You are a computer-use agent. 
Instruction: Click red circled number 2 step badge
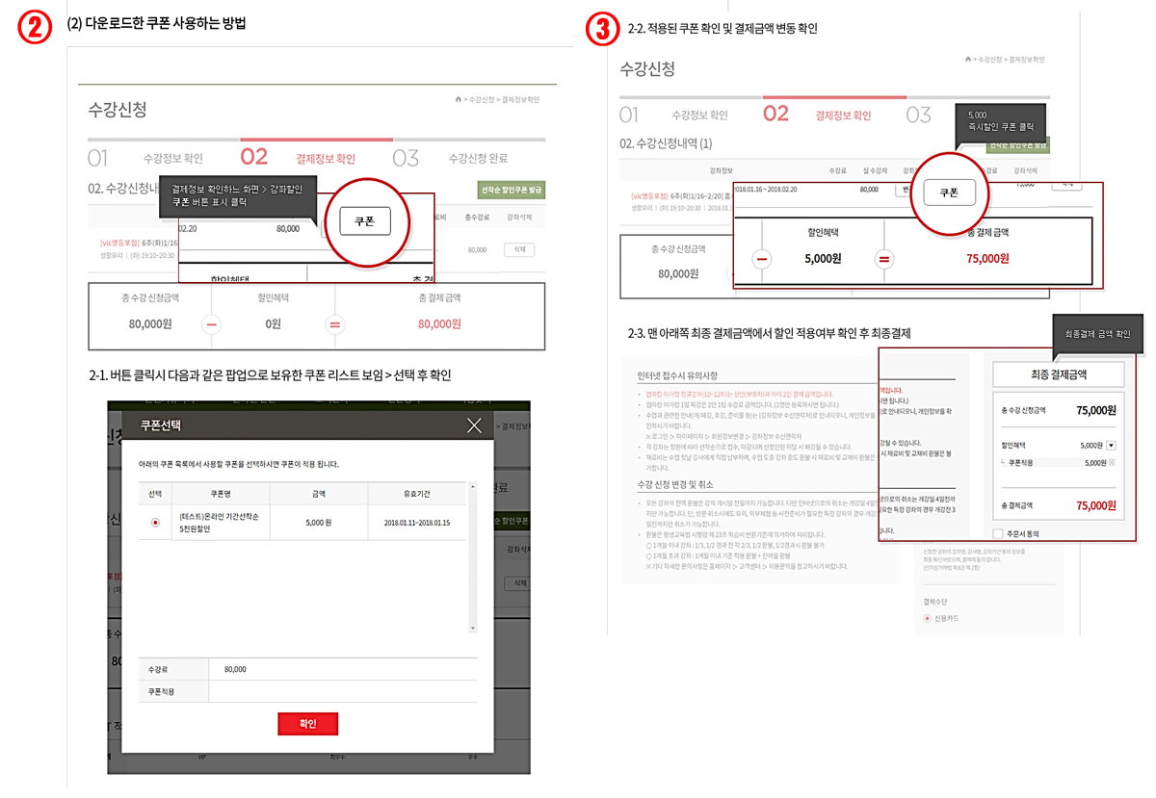[x=35, y=29]
